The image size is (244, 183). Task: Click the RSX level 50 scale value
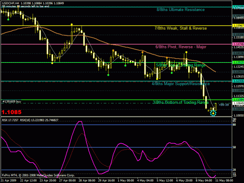click(234, 147)
